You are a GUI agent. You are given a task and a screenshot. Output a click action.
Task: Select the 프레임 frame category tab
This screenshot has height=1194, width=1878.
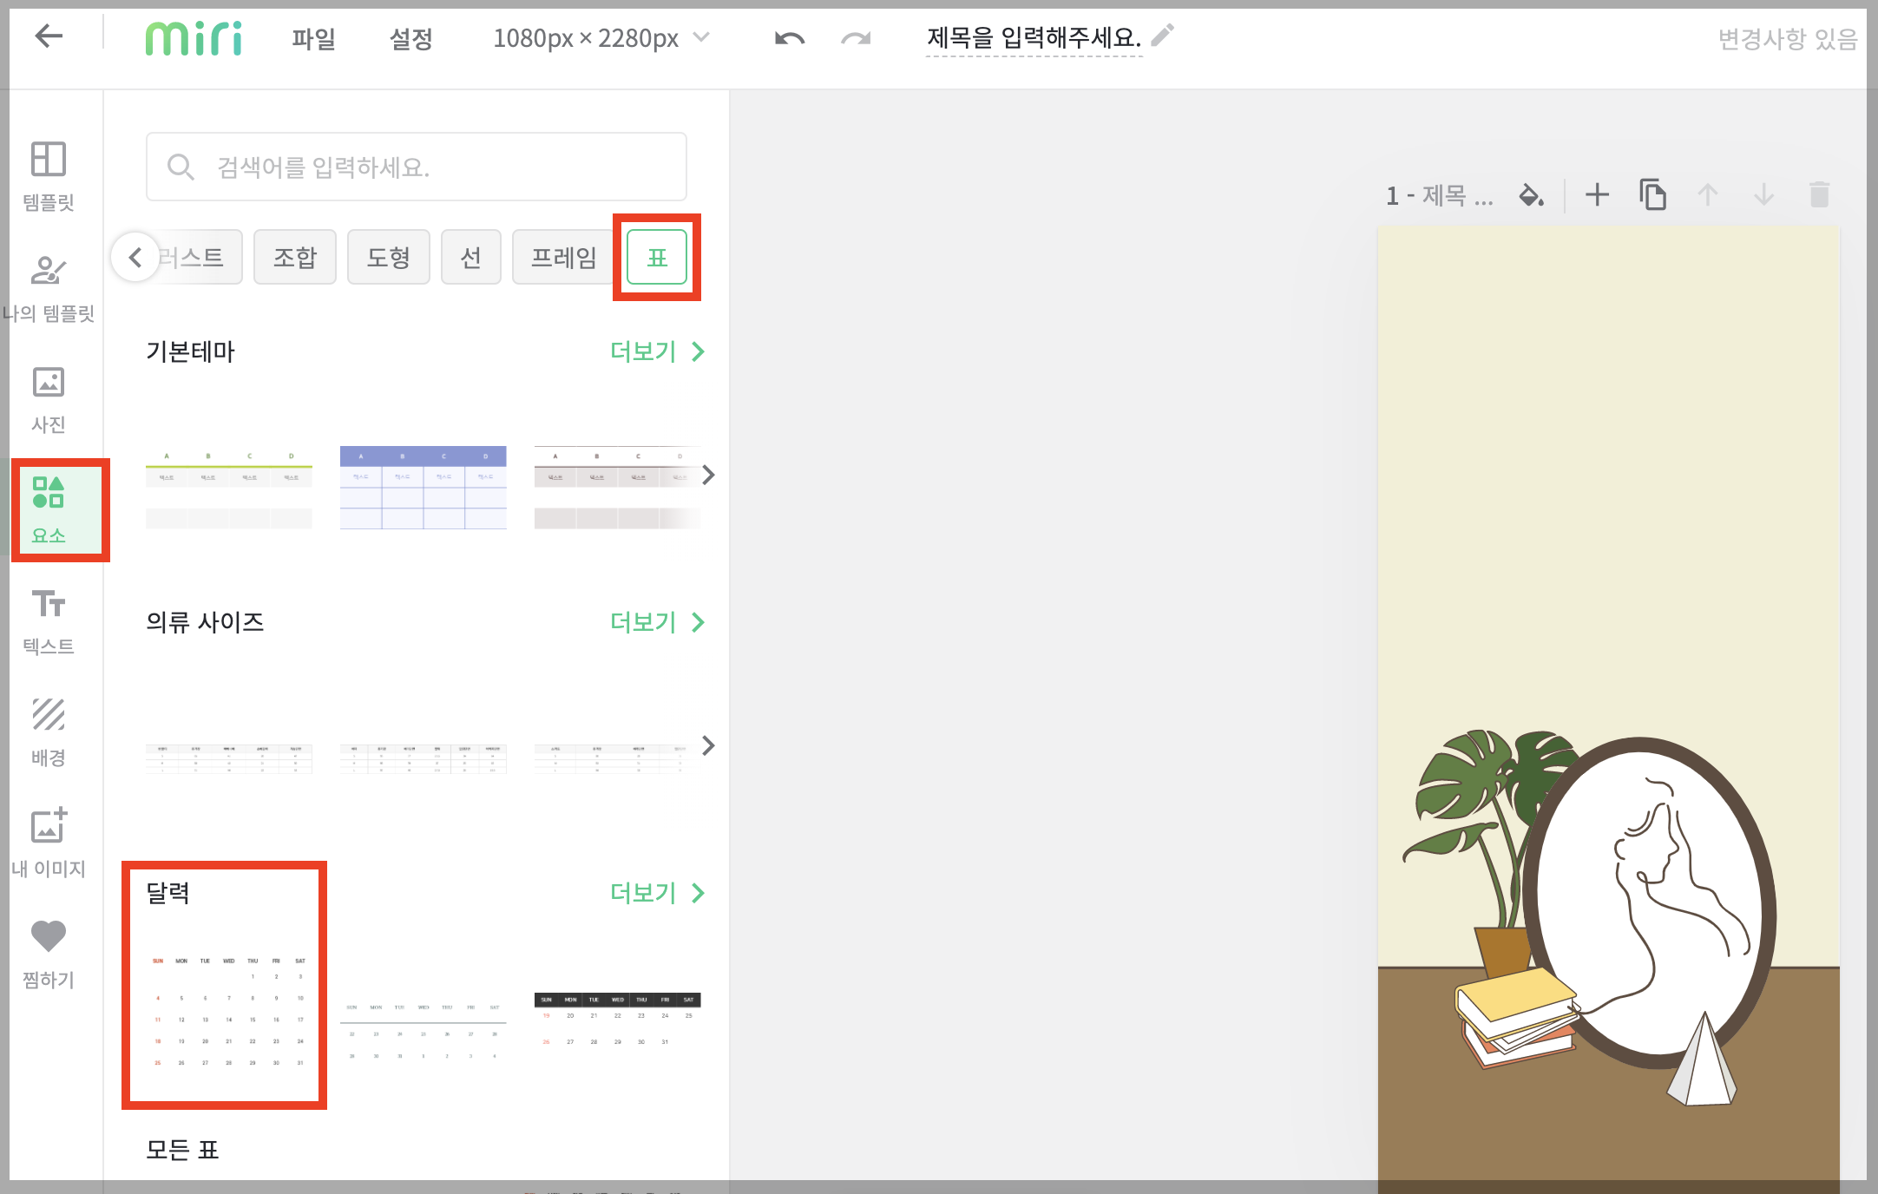[x=563, y=257]
